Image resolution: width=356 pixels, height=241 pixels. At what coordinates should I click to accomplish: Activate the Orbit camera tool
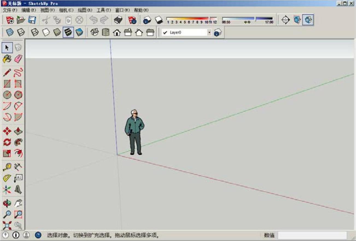coord(7,203)
